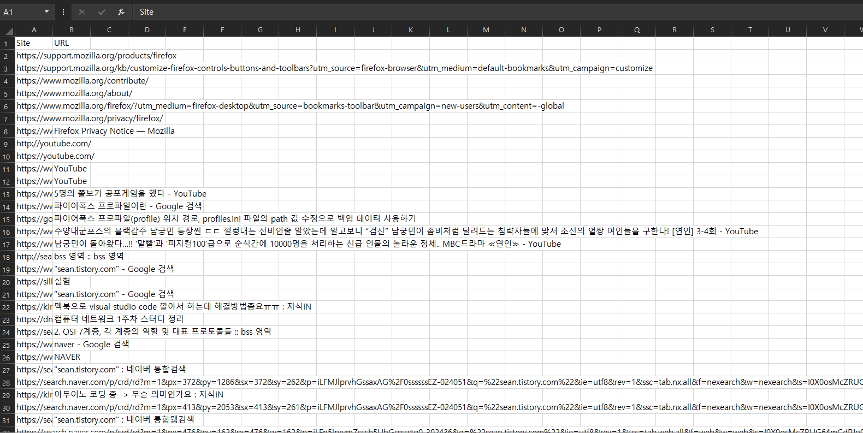This screenshot has height=433, width=863.
Task: Click the 5명의 쫄보가 공포게임을 했다 cell
Action: click(x=130, y=194)
